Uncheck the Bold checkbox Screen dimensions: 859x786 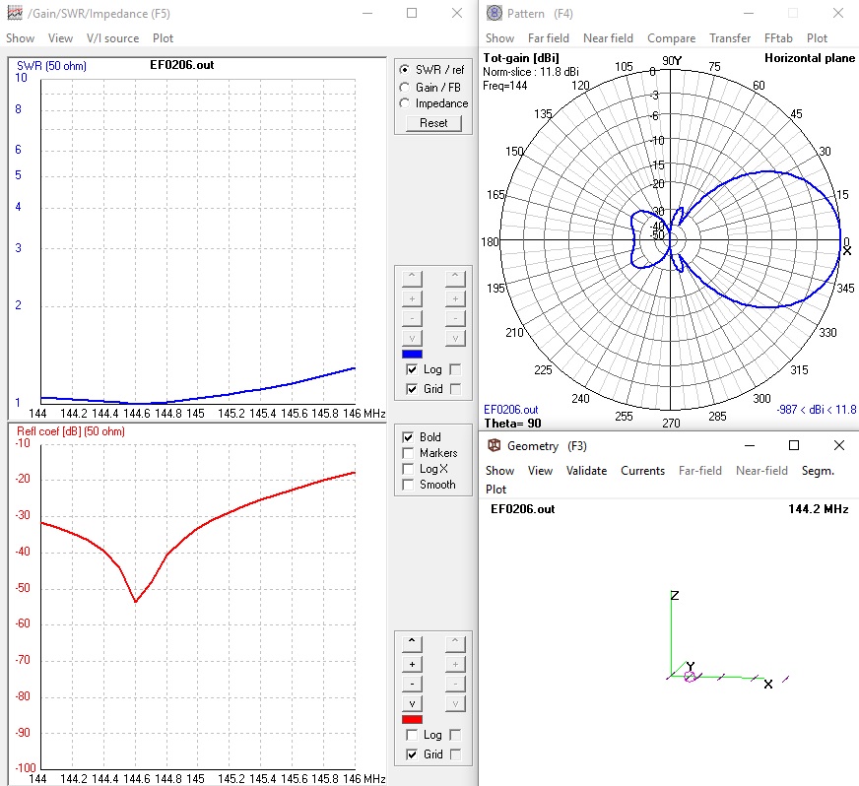[x=408, y=437]
